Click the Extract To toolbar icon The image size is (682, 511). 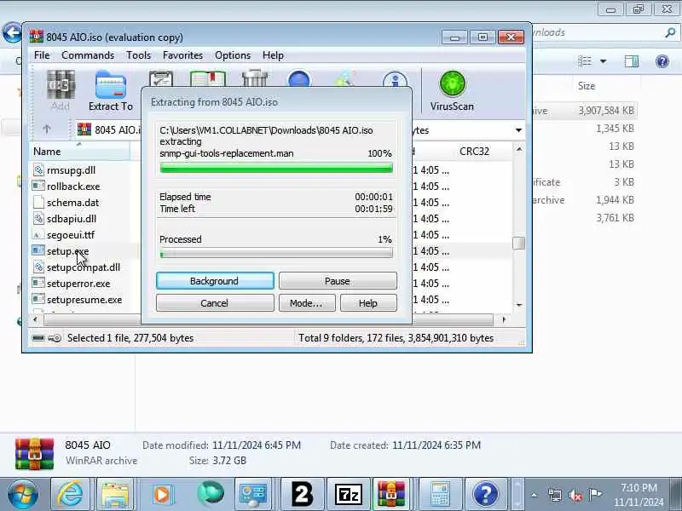tap(111, 91)
